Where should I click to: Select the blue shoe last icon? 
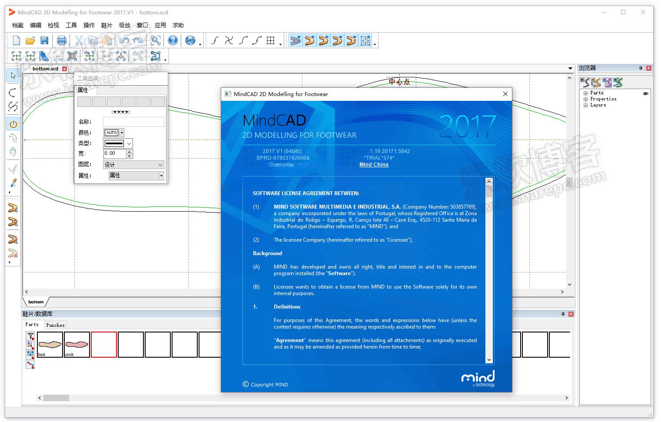pyautogui.click(x=44, y=56)
